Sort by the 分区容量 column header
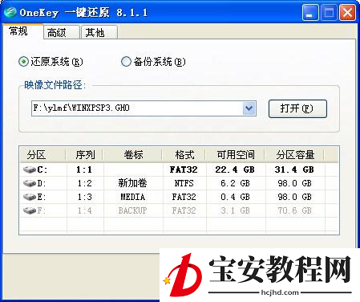 tap(295, 154)
